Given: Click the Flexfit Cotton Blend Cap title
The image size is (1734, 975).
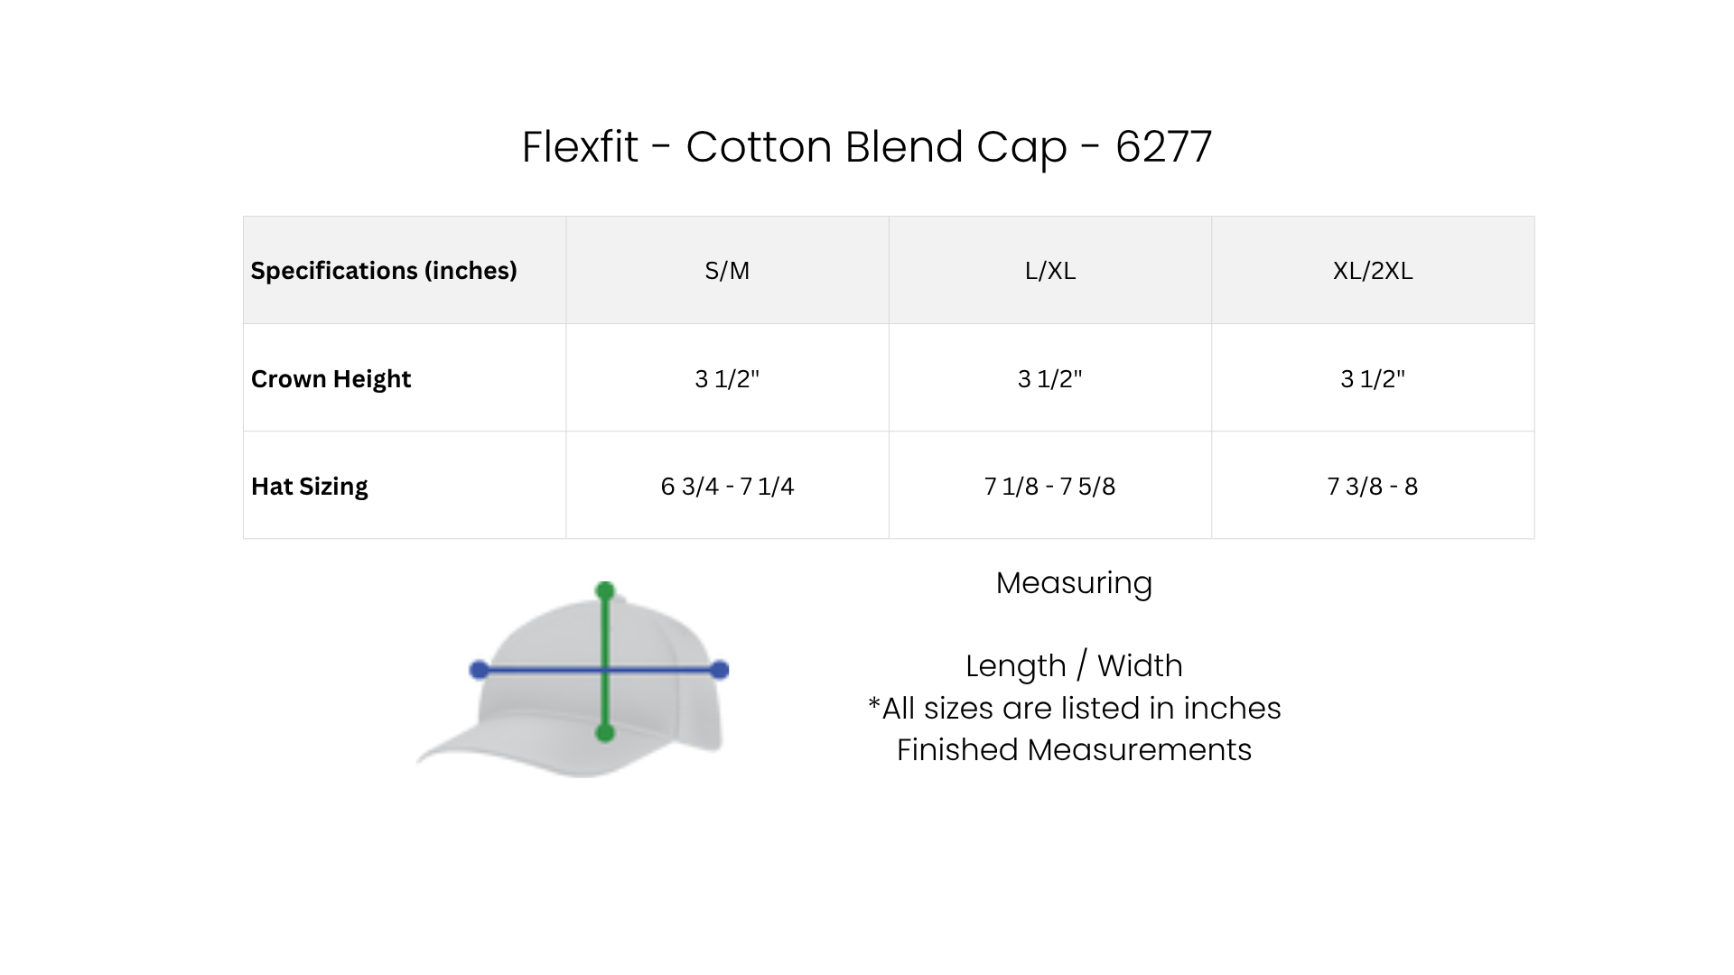Looking at the screenshot, I should click(x=867, y=147).
